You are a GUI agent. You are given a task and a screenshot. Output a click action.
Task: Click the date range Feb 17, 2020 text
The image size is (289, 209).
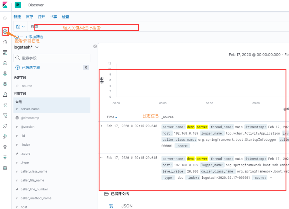[x=259, y=55]
